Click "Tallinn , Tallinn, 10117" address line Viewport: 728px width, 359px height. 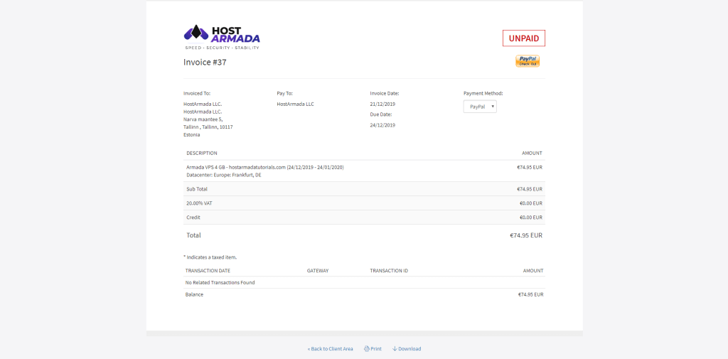click(208, 127)
